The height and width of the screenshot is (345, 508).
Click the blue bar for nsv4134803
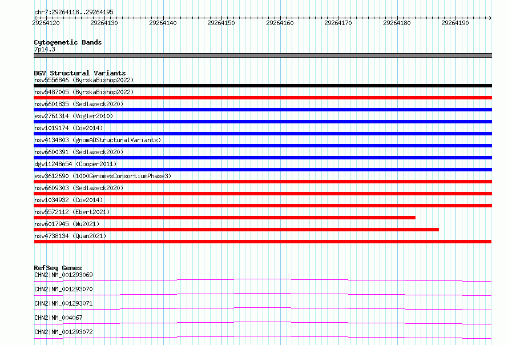pyautogui.click(x=263, y=146)
